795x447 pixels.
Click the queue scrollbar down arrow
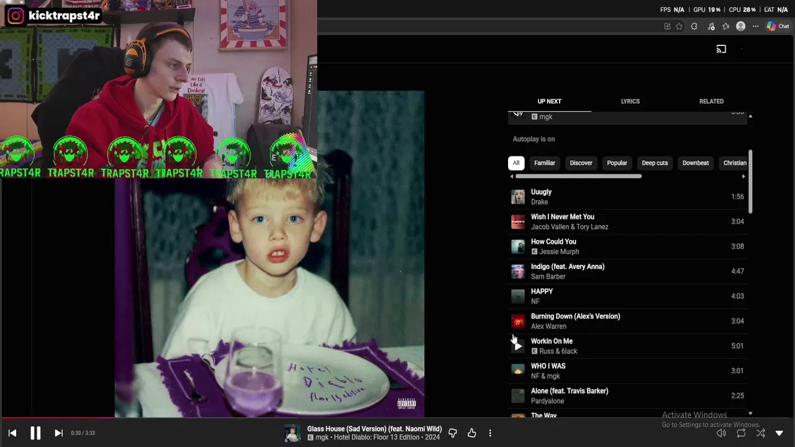click(x=750, y=413)
